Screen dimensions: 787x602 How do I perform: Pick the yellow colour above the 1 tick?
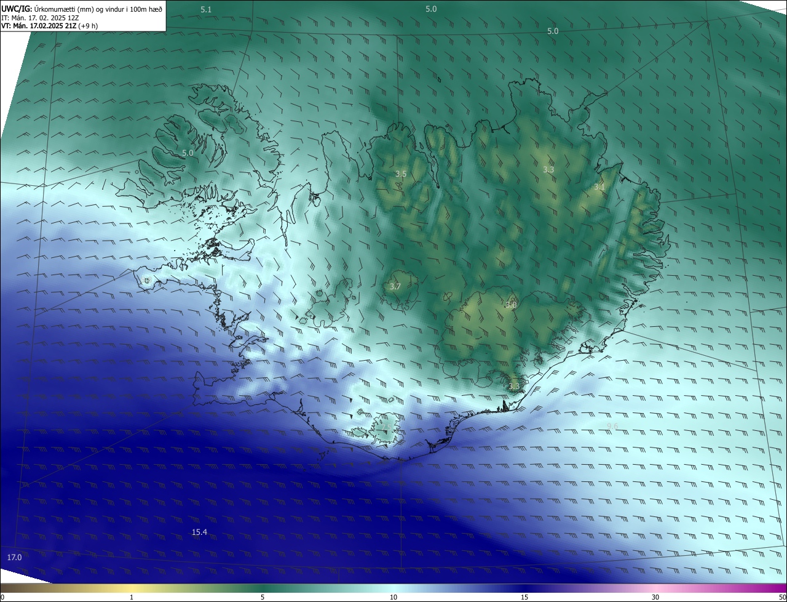pos(132,588)
